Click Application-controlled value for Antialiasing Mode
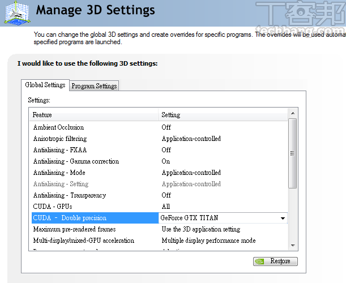The width and height of the screenshot is (346, 283). 191,173
